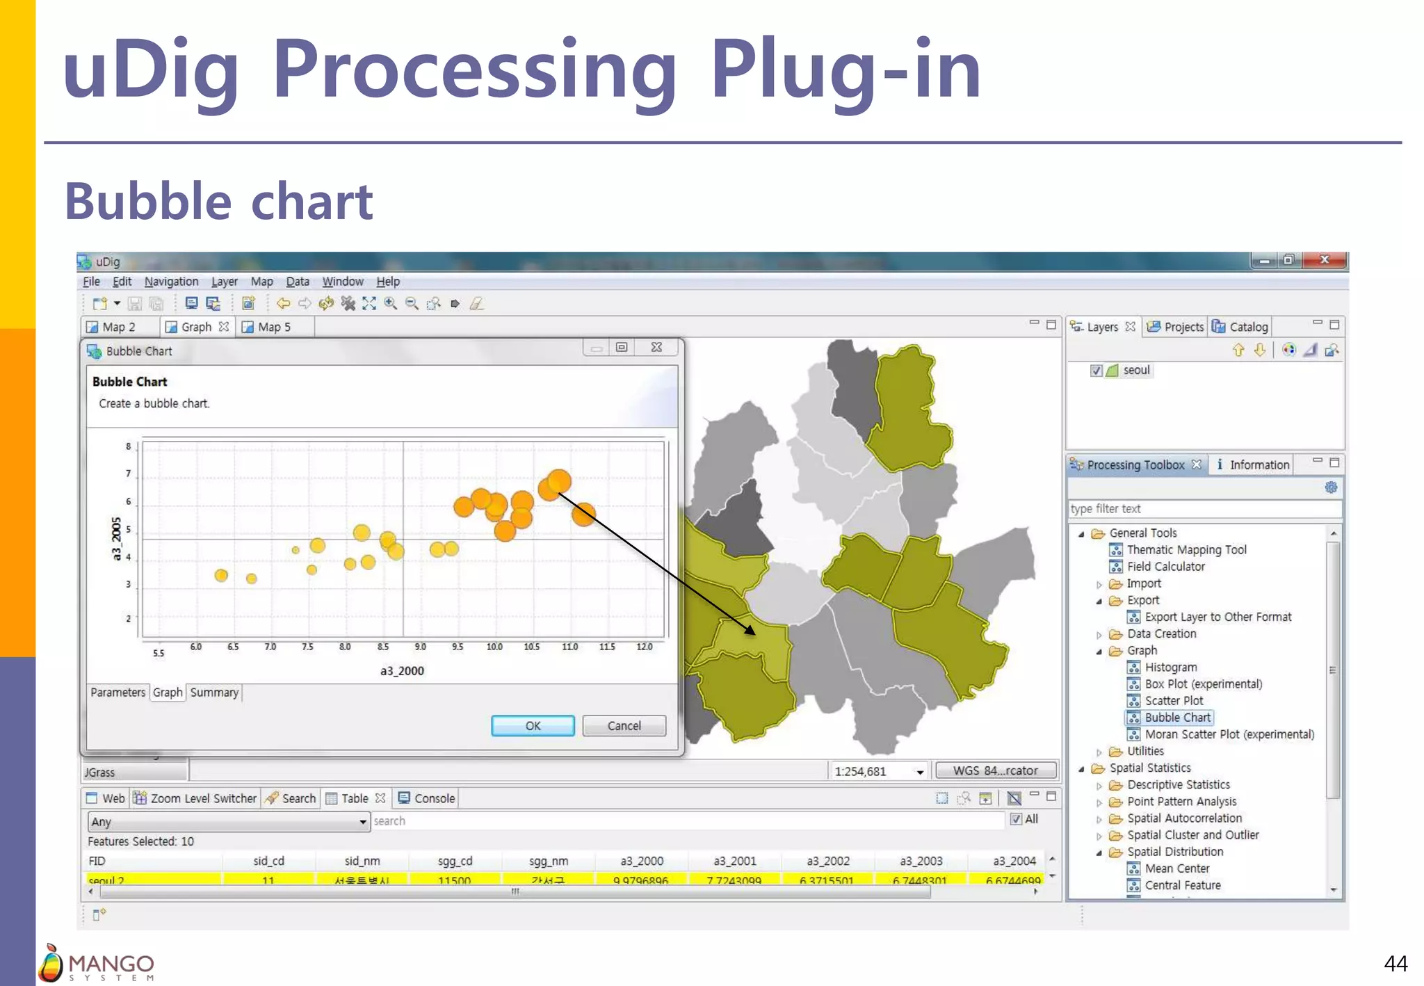Select the Scatter Plot tool

coord(1174,701)
